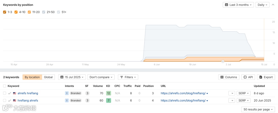Sort by Keyword column header
The width and height of the screenshot is (278, 113).
13,86
